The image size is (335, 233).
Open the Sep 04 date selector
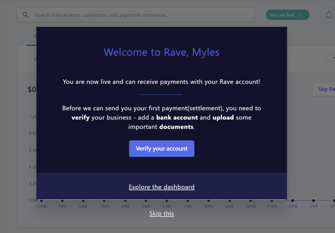[x=326, y=89]
